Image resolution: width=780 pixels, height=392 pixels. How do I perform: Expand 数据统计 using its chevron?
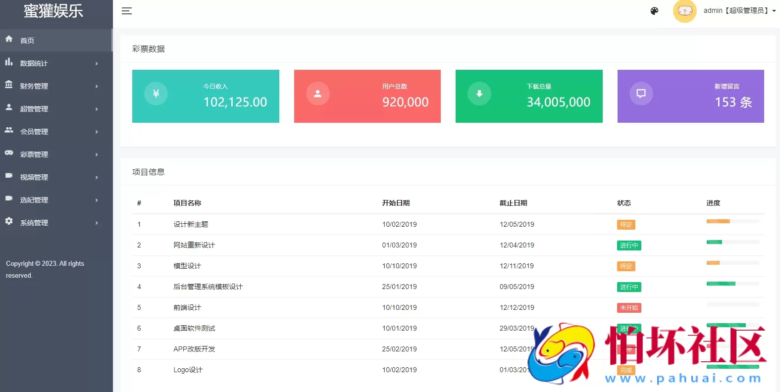pos(97,63)
